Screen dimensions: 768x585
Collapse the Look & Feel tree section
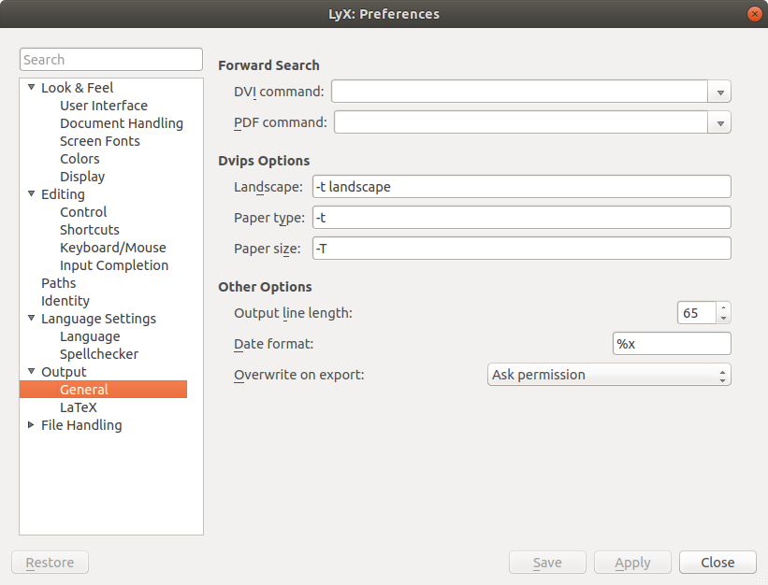click(x=31, y=88)
